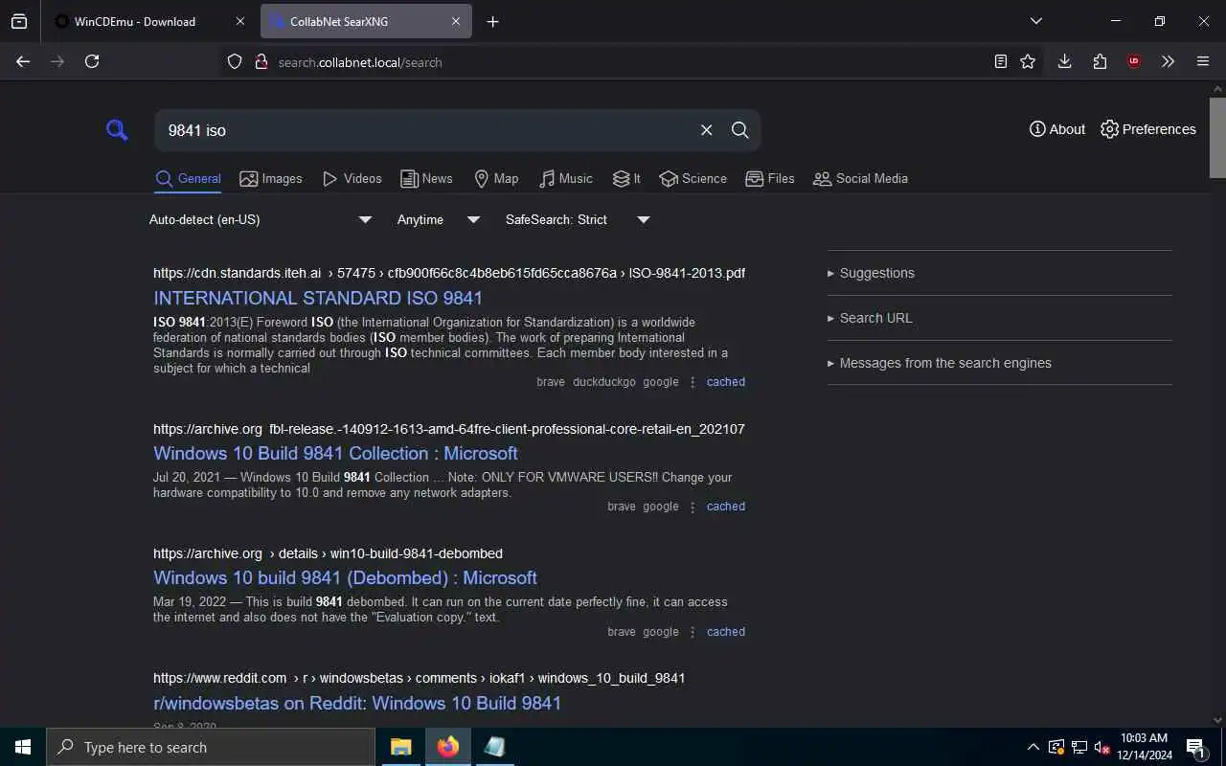This screenshot has height=766, width=1226.
Task: List all tabs dropdown
Action: pos(1036,21)
